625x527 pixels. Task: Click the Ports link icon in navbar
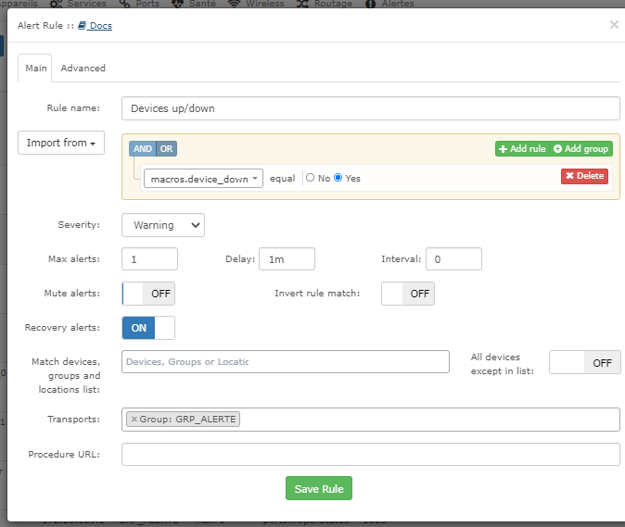pos(125,4)
